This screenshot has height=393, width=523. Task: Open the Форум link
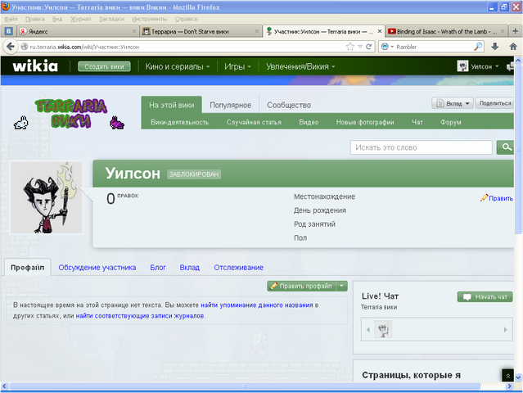coord(451,122)
